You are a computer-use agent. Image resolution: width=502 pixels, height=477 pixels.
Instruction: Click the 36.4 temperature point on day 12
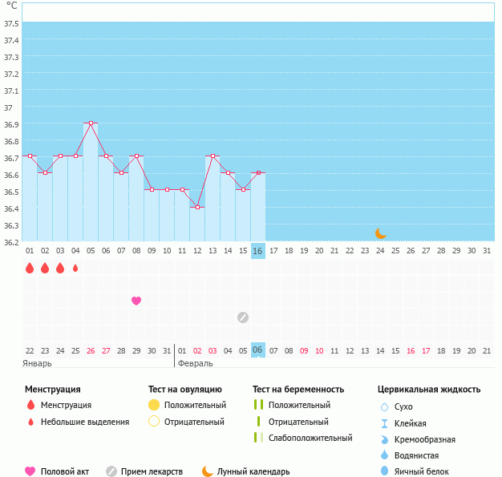(197, 207)
